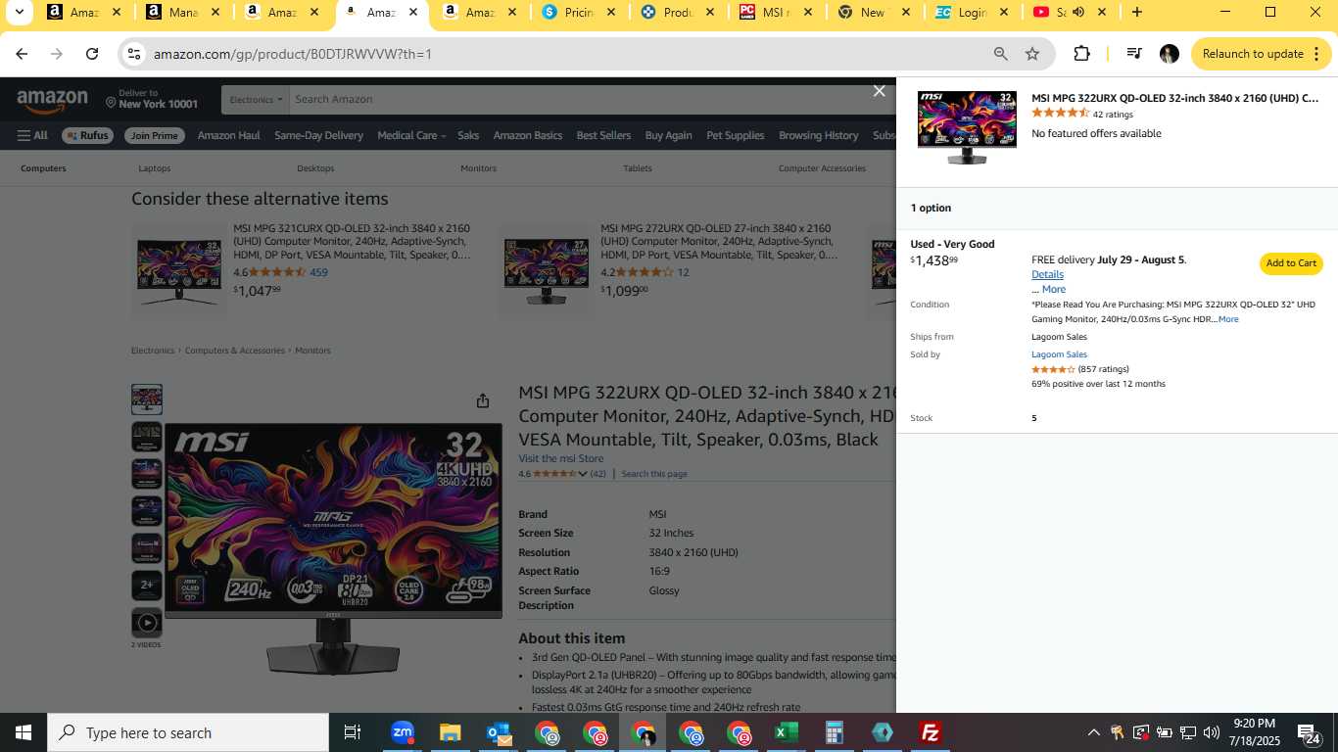Open a new browser tab
Screen dimensions: 1338x752
point(1136,12)
